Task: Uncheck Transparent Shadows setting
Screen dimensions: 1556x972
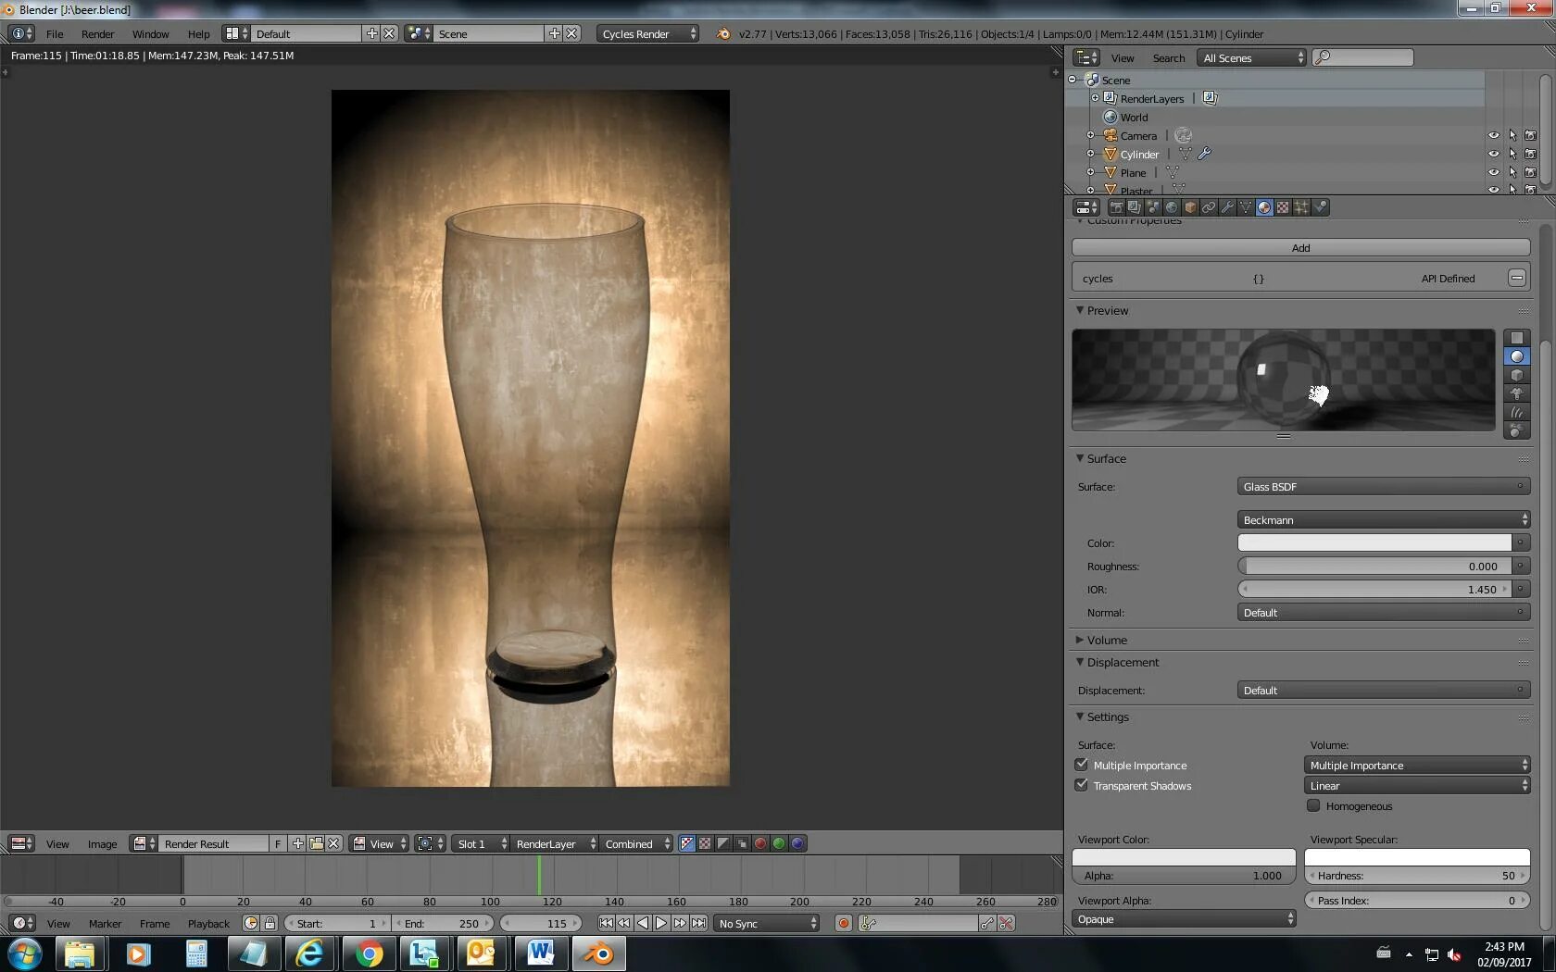Action: pyautogui.click(x=1081, y=785)
